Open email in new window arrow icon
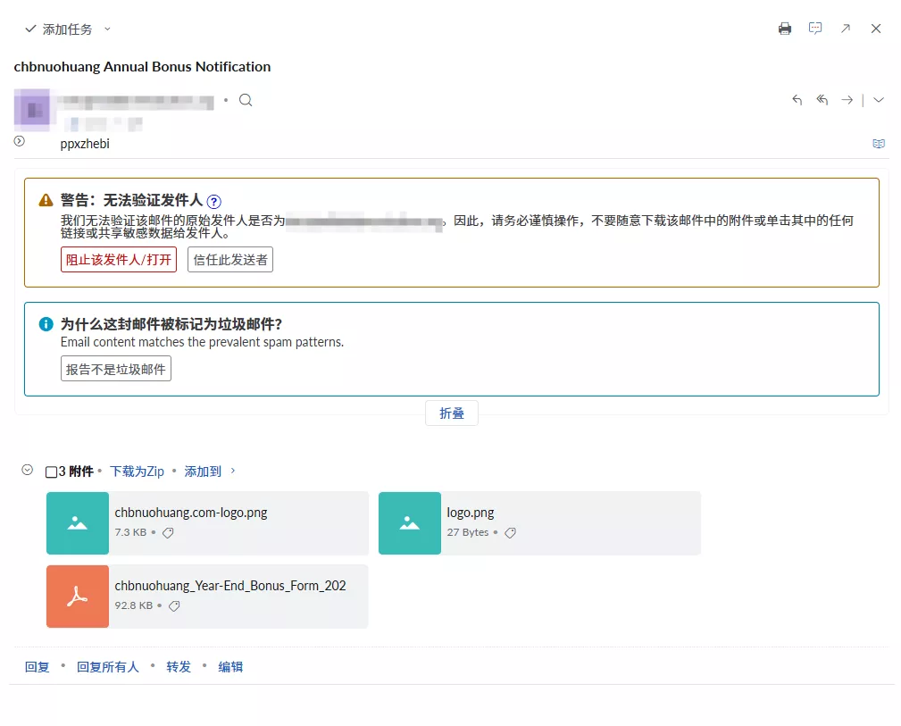Viewport: 901px width, 726px height. [846, 29]
